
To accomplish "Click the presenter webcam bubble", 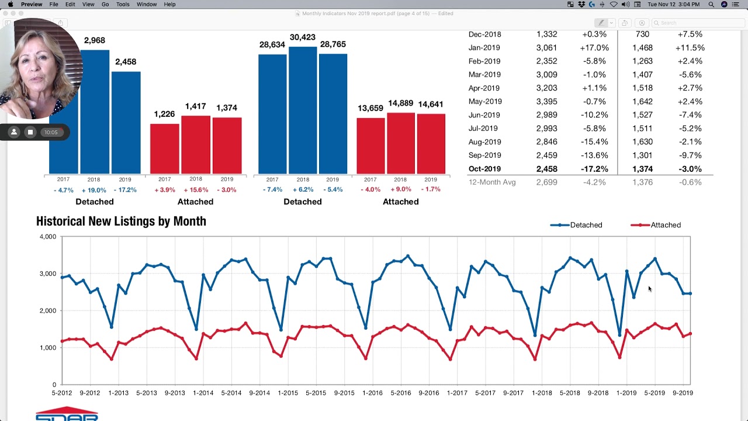I will [41, 68].
